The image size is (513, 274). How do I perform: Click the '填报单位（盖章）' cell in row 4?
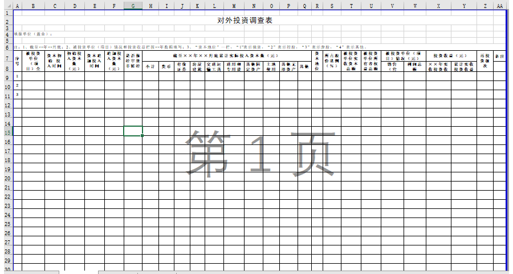(32, 34)
